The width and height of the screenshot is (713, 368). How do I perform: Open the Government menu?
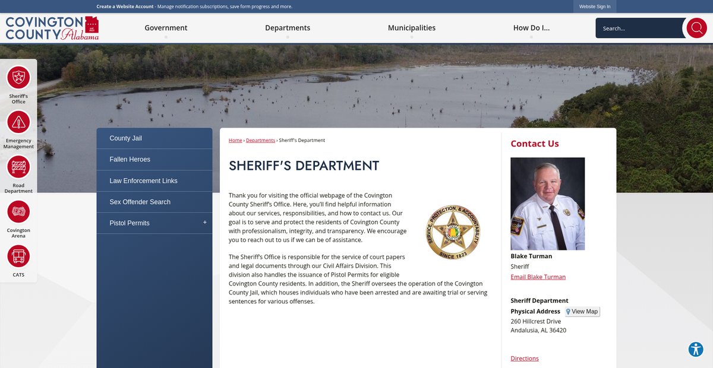[166, 28]
